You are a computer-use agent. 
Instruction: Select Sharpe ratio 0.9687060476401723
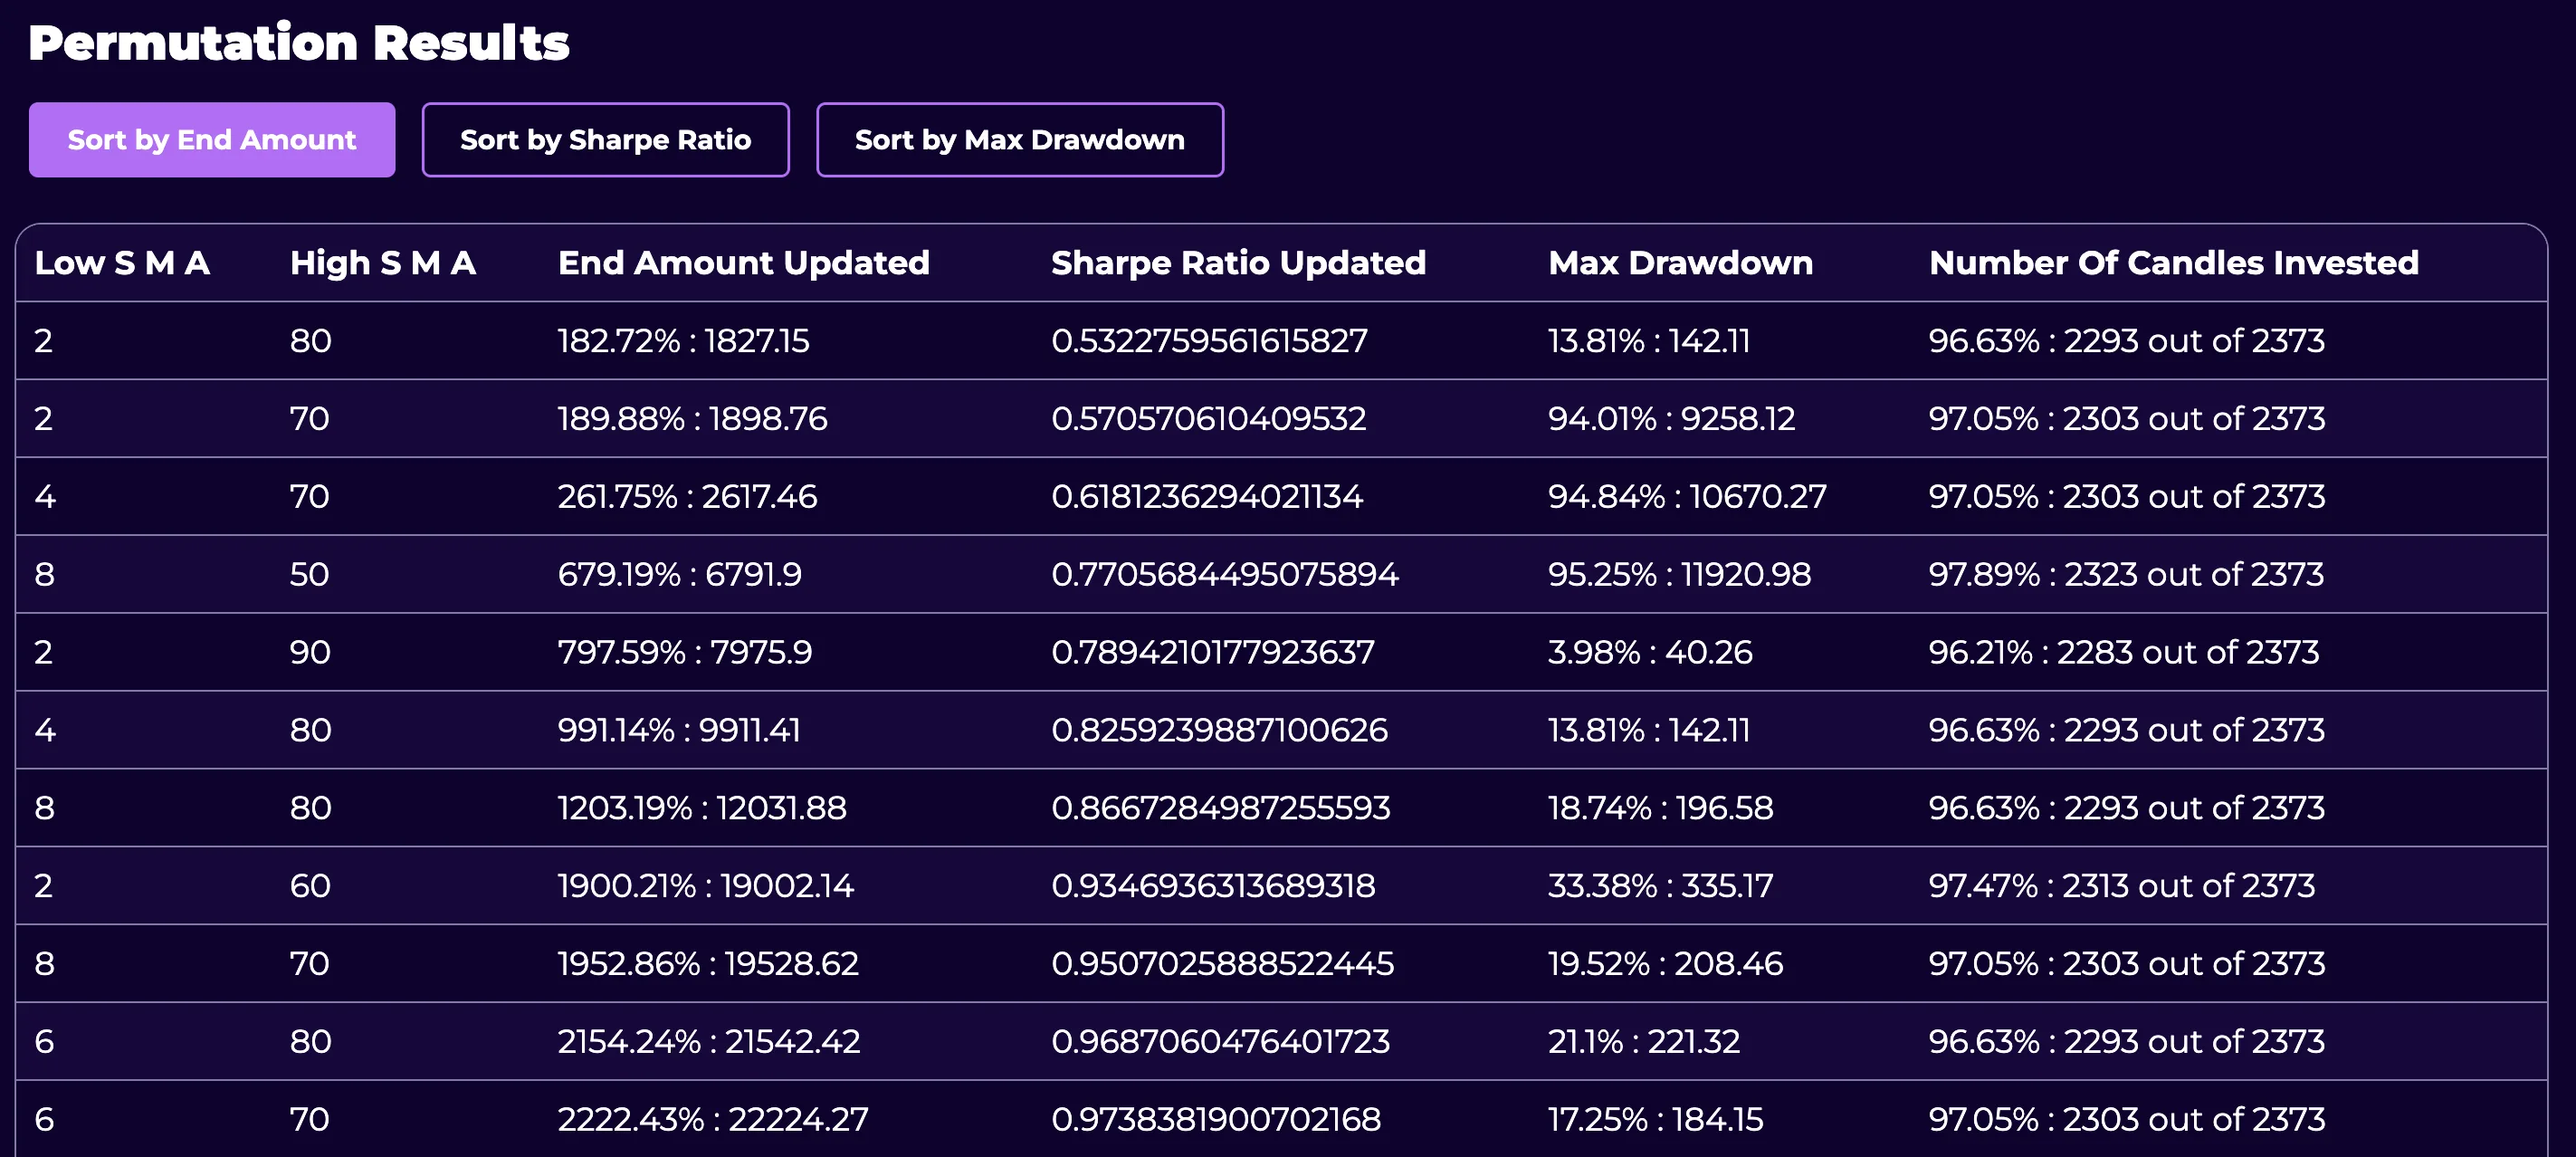[x=1220, y=1043]
